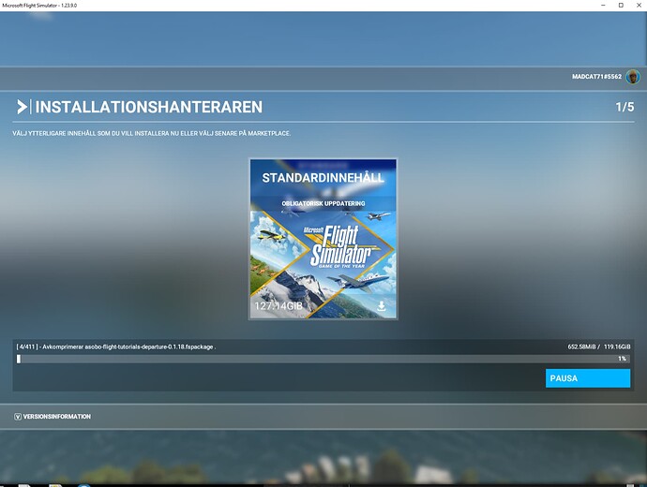Expand the Versionsinformation chevron
This screenshot has width=647, height=487.
(18, 416)
